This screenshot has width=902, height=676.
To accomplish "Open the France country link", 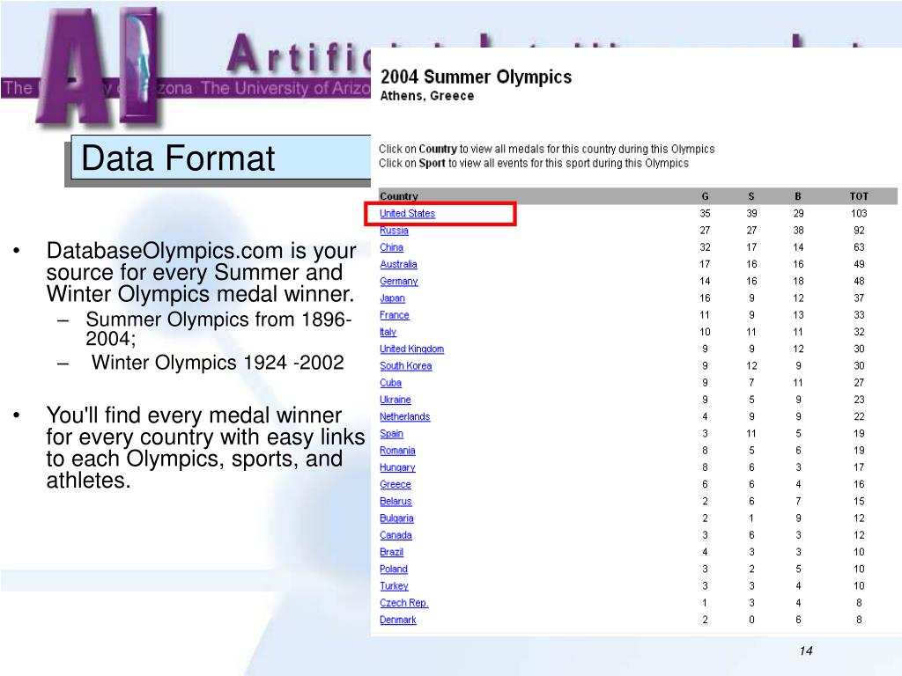I will pos(394,315).
